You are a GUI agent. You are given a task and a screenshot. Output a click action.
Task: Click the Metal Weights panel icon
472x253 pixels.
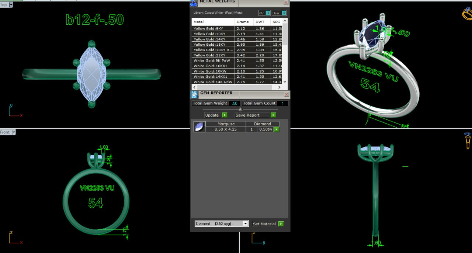click(194, 3)
